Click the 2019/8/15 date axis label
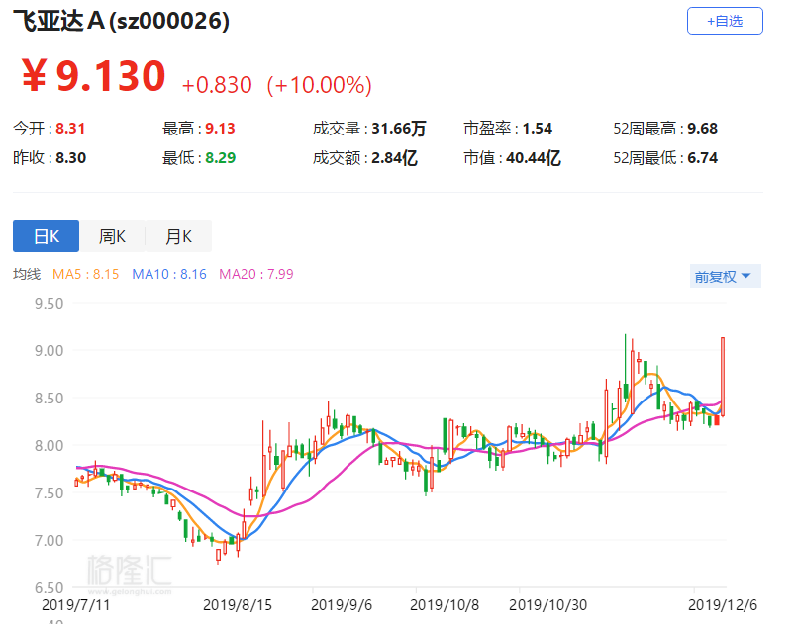 tap(238, 605)
